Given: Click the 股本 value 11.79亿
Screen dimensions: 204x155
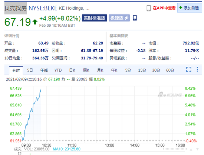Looking at the screenshot, I should coord(192,50).
